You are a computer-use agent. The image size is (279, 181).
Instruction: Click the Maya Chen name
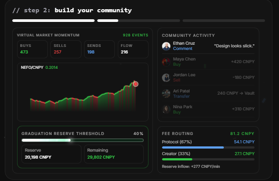click(184, 59)
